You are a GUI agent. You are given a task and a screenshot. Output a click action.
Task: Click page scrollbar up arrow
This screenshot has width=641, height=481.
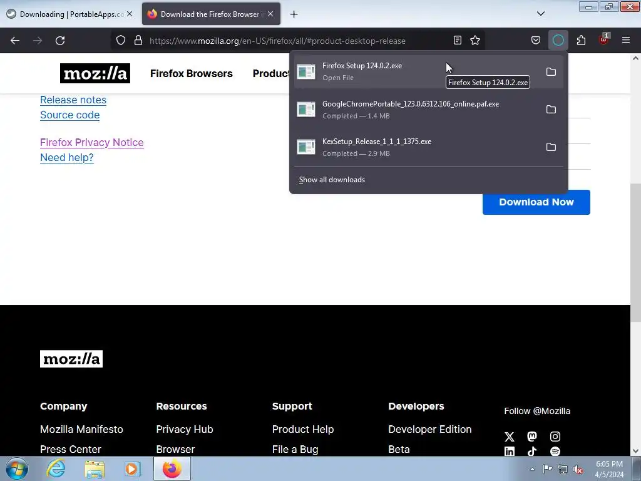pos(636,58)
